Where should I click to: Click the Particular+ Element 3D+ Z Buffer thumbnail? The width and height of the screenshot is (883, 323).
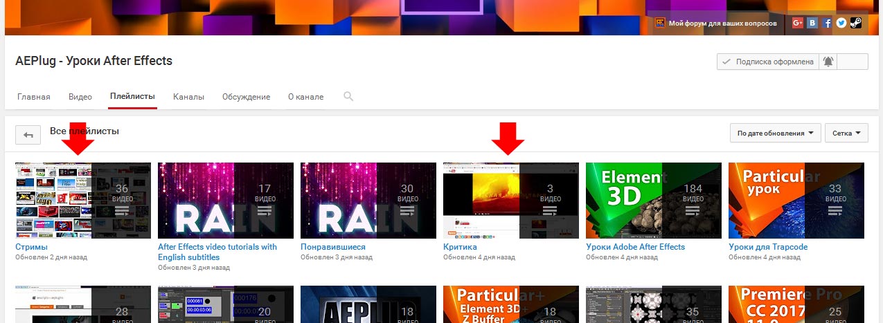511,304
